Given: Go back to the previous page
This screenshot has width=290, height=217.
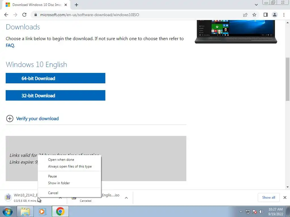Looking at the screenshot, I should click(x=6, y=15).
